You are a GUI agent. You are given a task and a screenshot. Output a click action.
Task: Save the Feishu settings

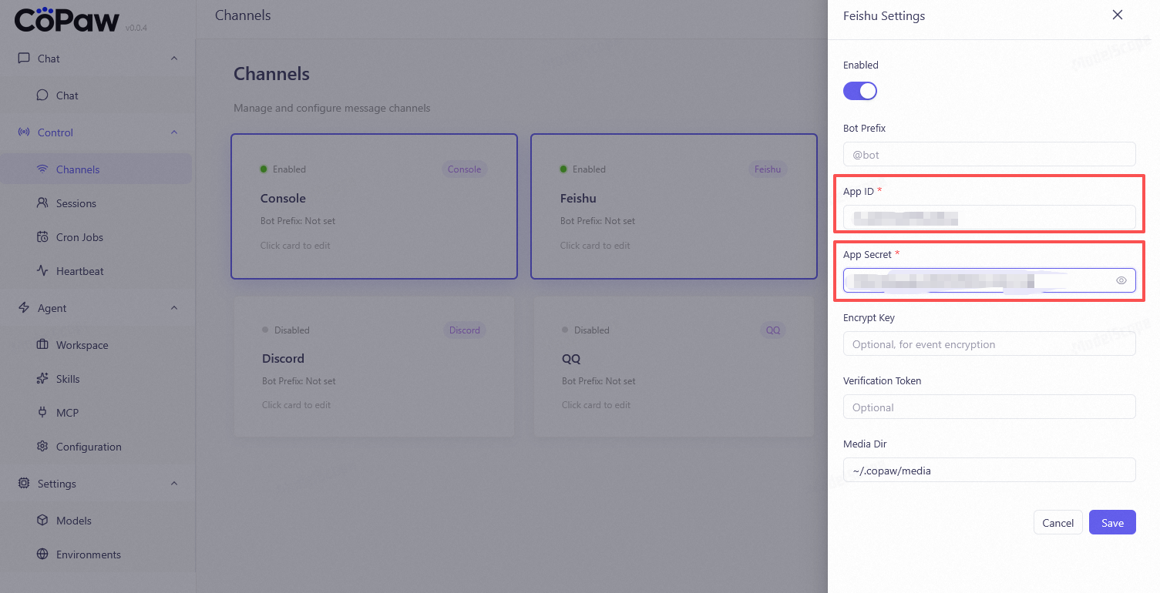(x=1111, y=523)
